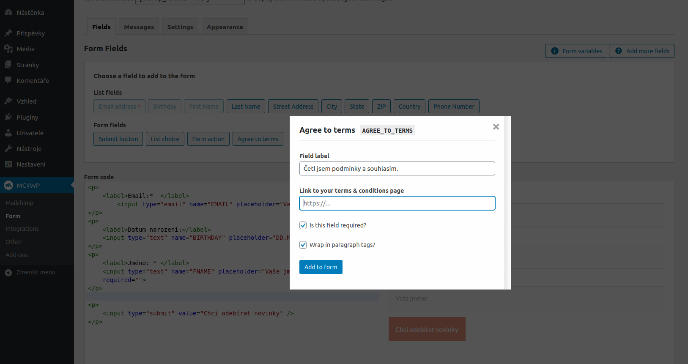Add the Street Address field
This screenshot has width=688, height=364.
point(293,107)
